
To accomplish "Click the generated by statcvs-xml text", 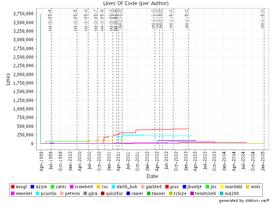I will (244, 200).
